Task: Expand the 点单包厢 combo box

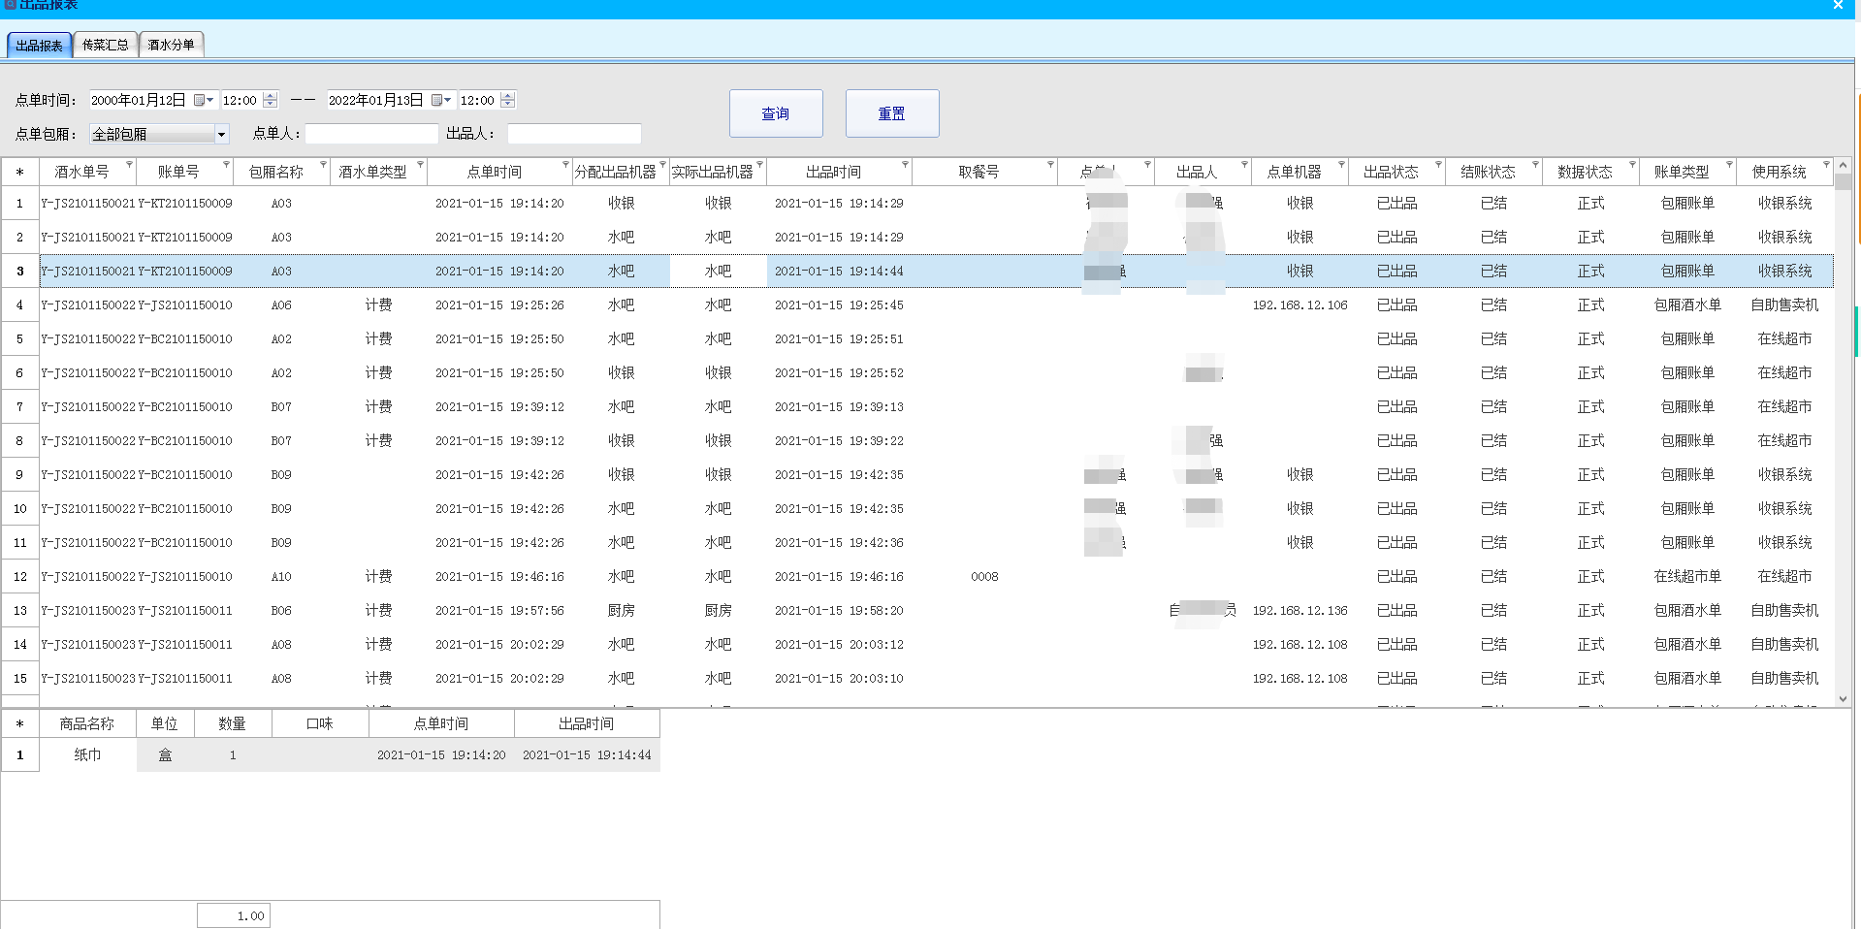Action: tap(221, 134)
